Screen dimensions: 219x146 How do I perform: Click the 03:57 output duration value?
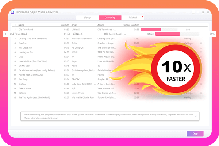(x=137, y=97)
